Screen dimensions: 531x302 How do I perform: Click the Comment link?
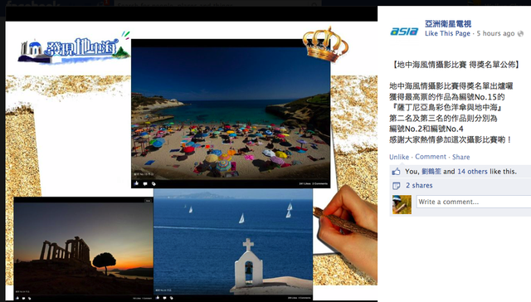431,157
